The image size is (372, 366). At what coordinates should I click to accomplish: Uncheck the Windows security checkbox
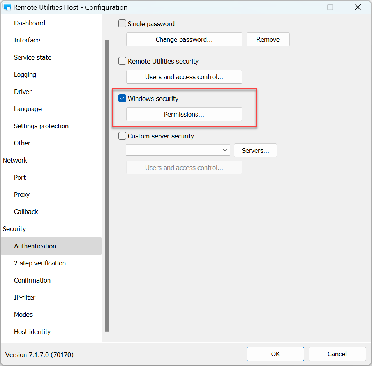[122, 99]
